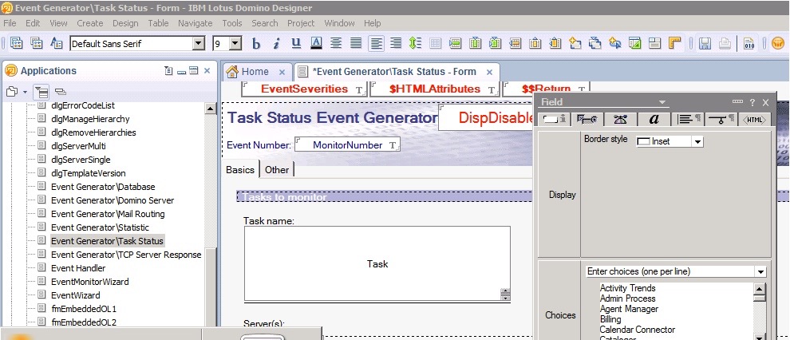The height and width of the screenshot is (340, 790).
Task: Open the Create menu
Action: tap(89, 23)
